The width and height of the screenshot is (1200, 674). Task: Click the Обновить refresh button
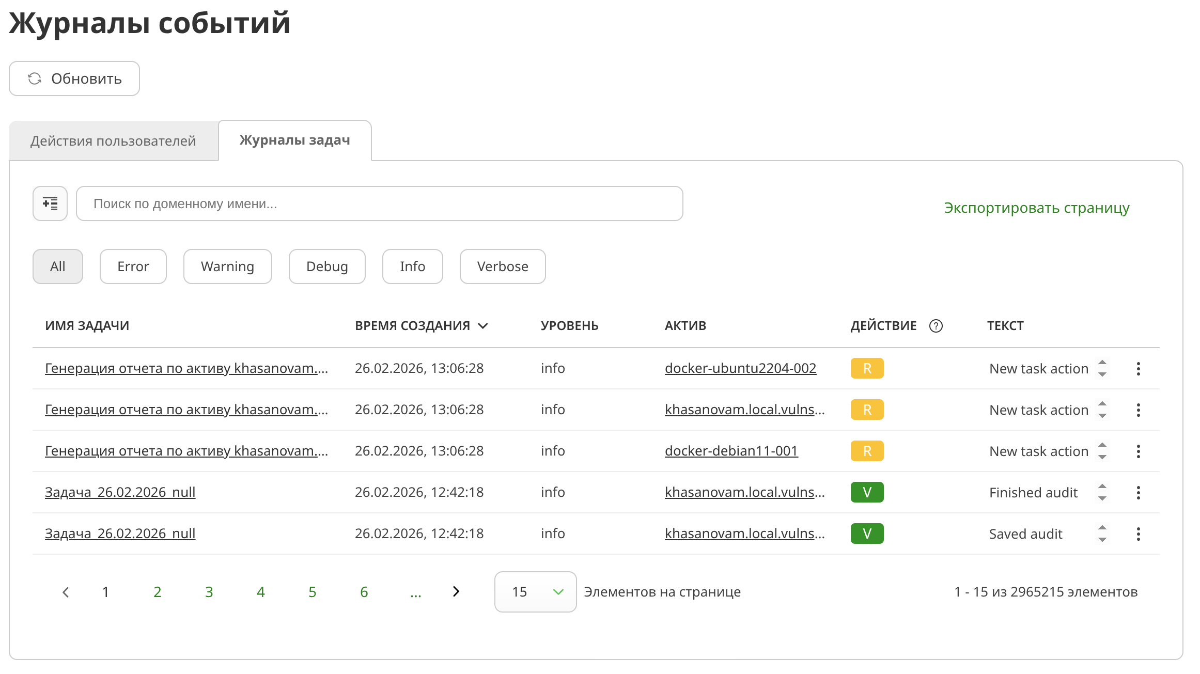tap(74, 79)
